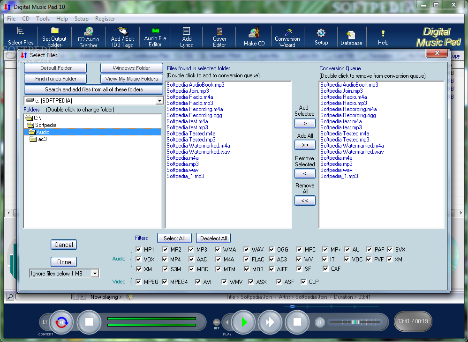Click Remove All << button
This screenshot has width=468, height=342.
point(305,201)
